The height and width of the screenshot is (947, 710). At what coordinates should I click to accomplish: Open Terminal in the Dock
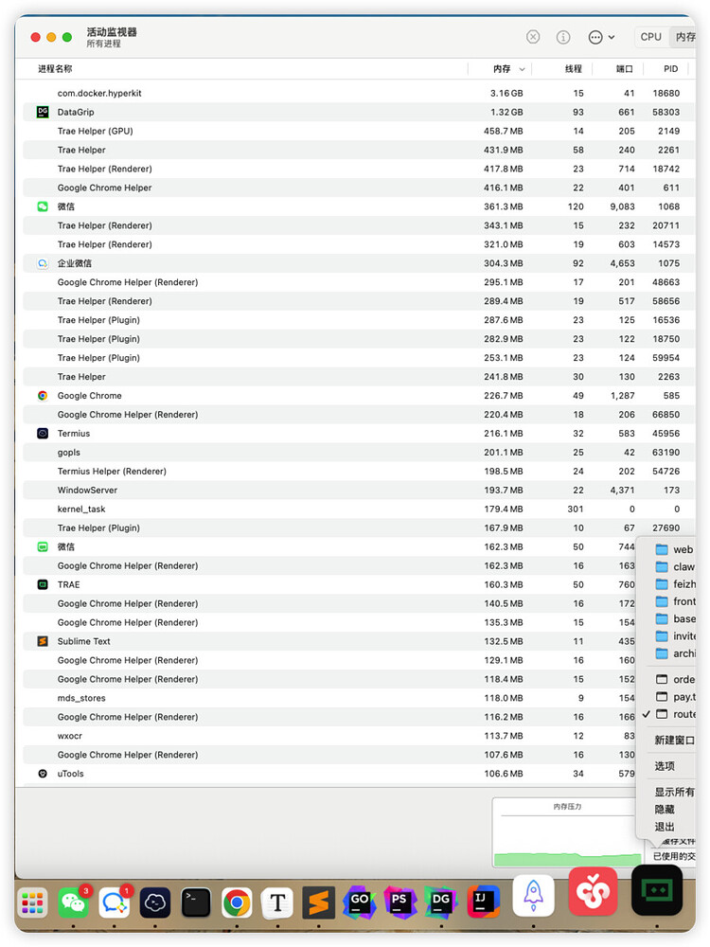pos(196,902)
